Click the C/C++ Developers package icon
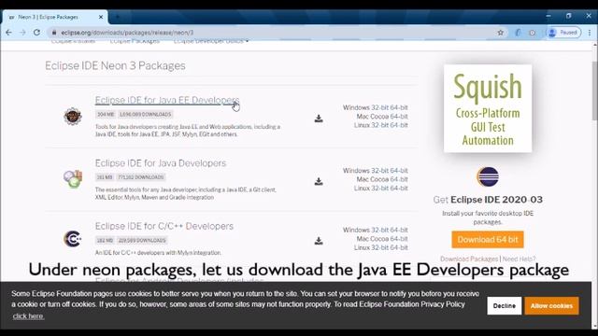Screen dimensions: 598x336 point(73,239)
